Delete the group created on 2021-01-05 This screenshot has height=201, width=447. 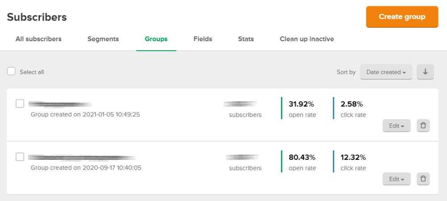(x=423, y=126)
